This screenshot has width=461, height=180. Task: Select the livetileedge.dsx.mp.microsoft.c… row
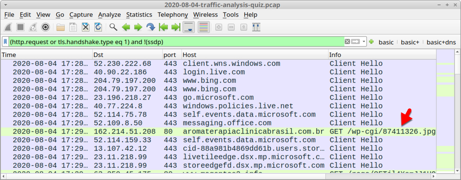click(x=218, y=157)
